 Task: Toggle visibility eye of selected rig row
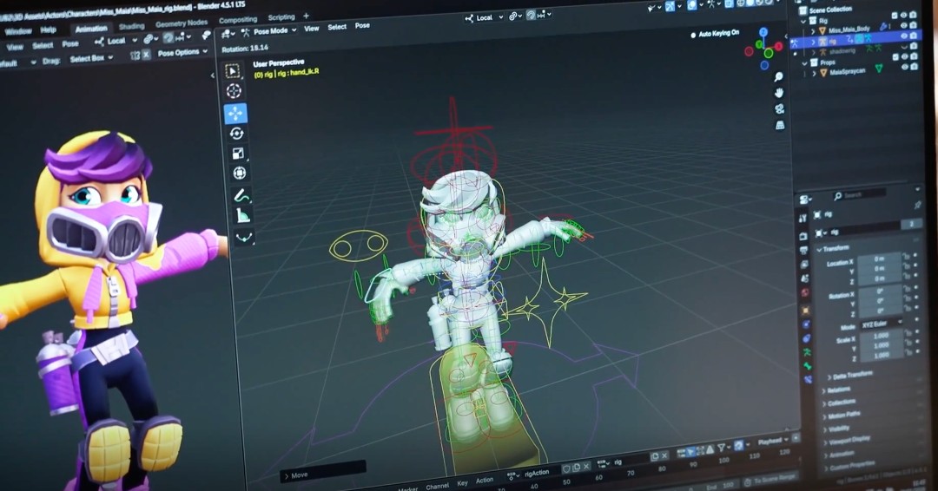coord(904,36)
